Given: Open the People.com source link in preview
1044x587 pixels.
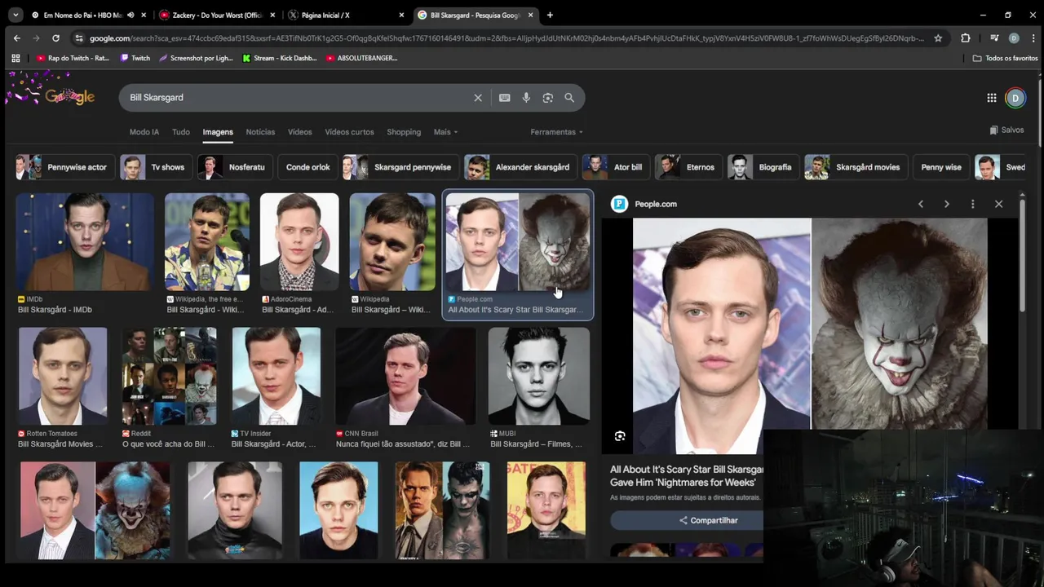Looking at the screenshot, I should pos(644,204).
